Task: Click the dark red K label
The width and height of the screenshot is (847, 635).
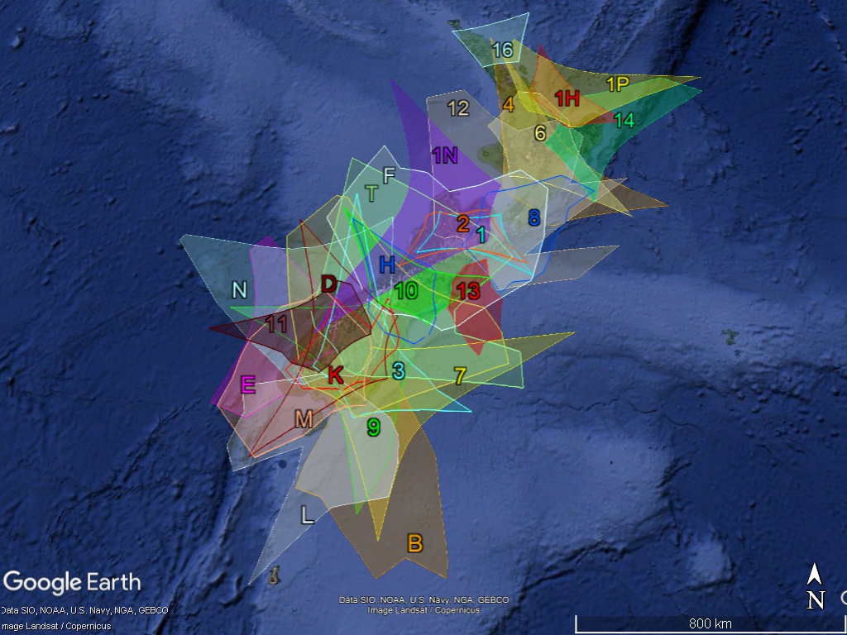Action: [x=335, y=375]
